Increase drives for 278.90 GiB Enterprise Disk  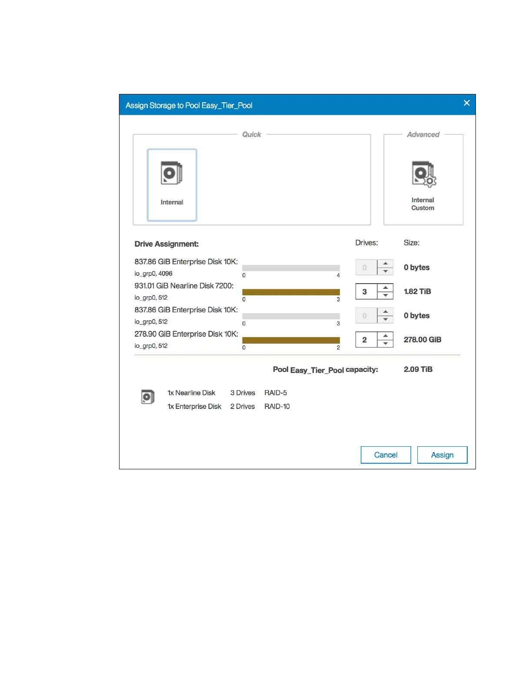tap(385, 336)
